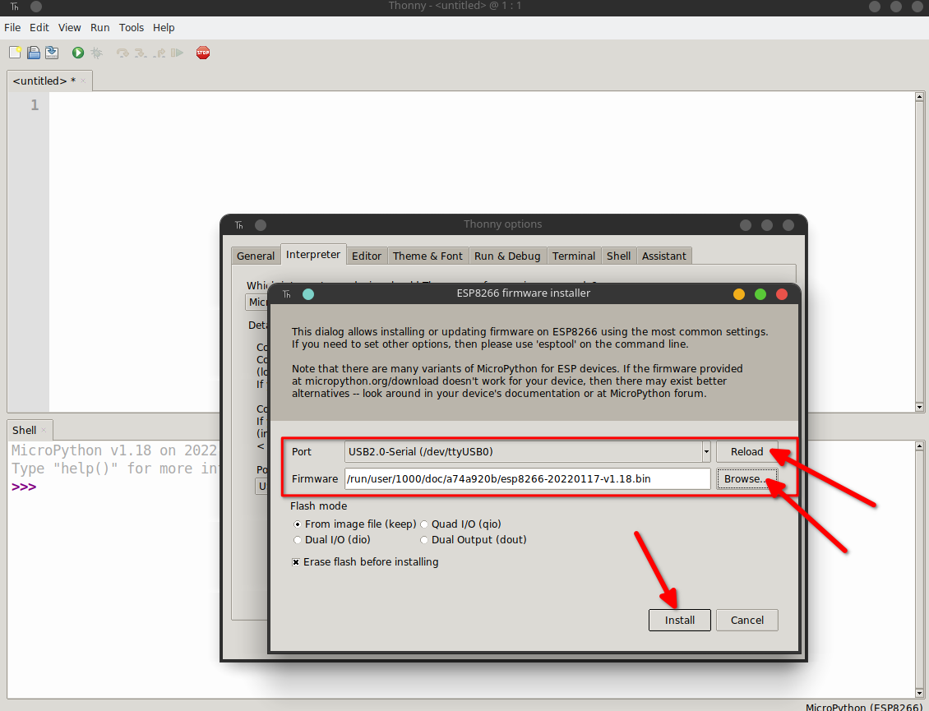
Task: Switch to General tab in Thonny options
Action: pos(256,256)
